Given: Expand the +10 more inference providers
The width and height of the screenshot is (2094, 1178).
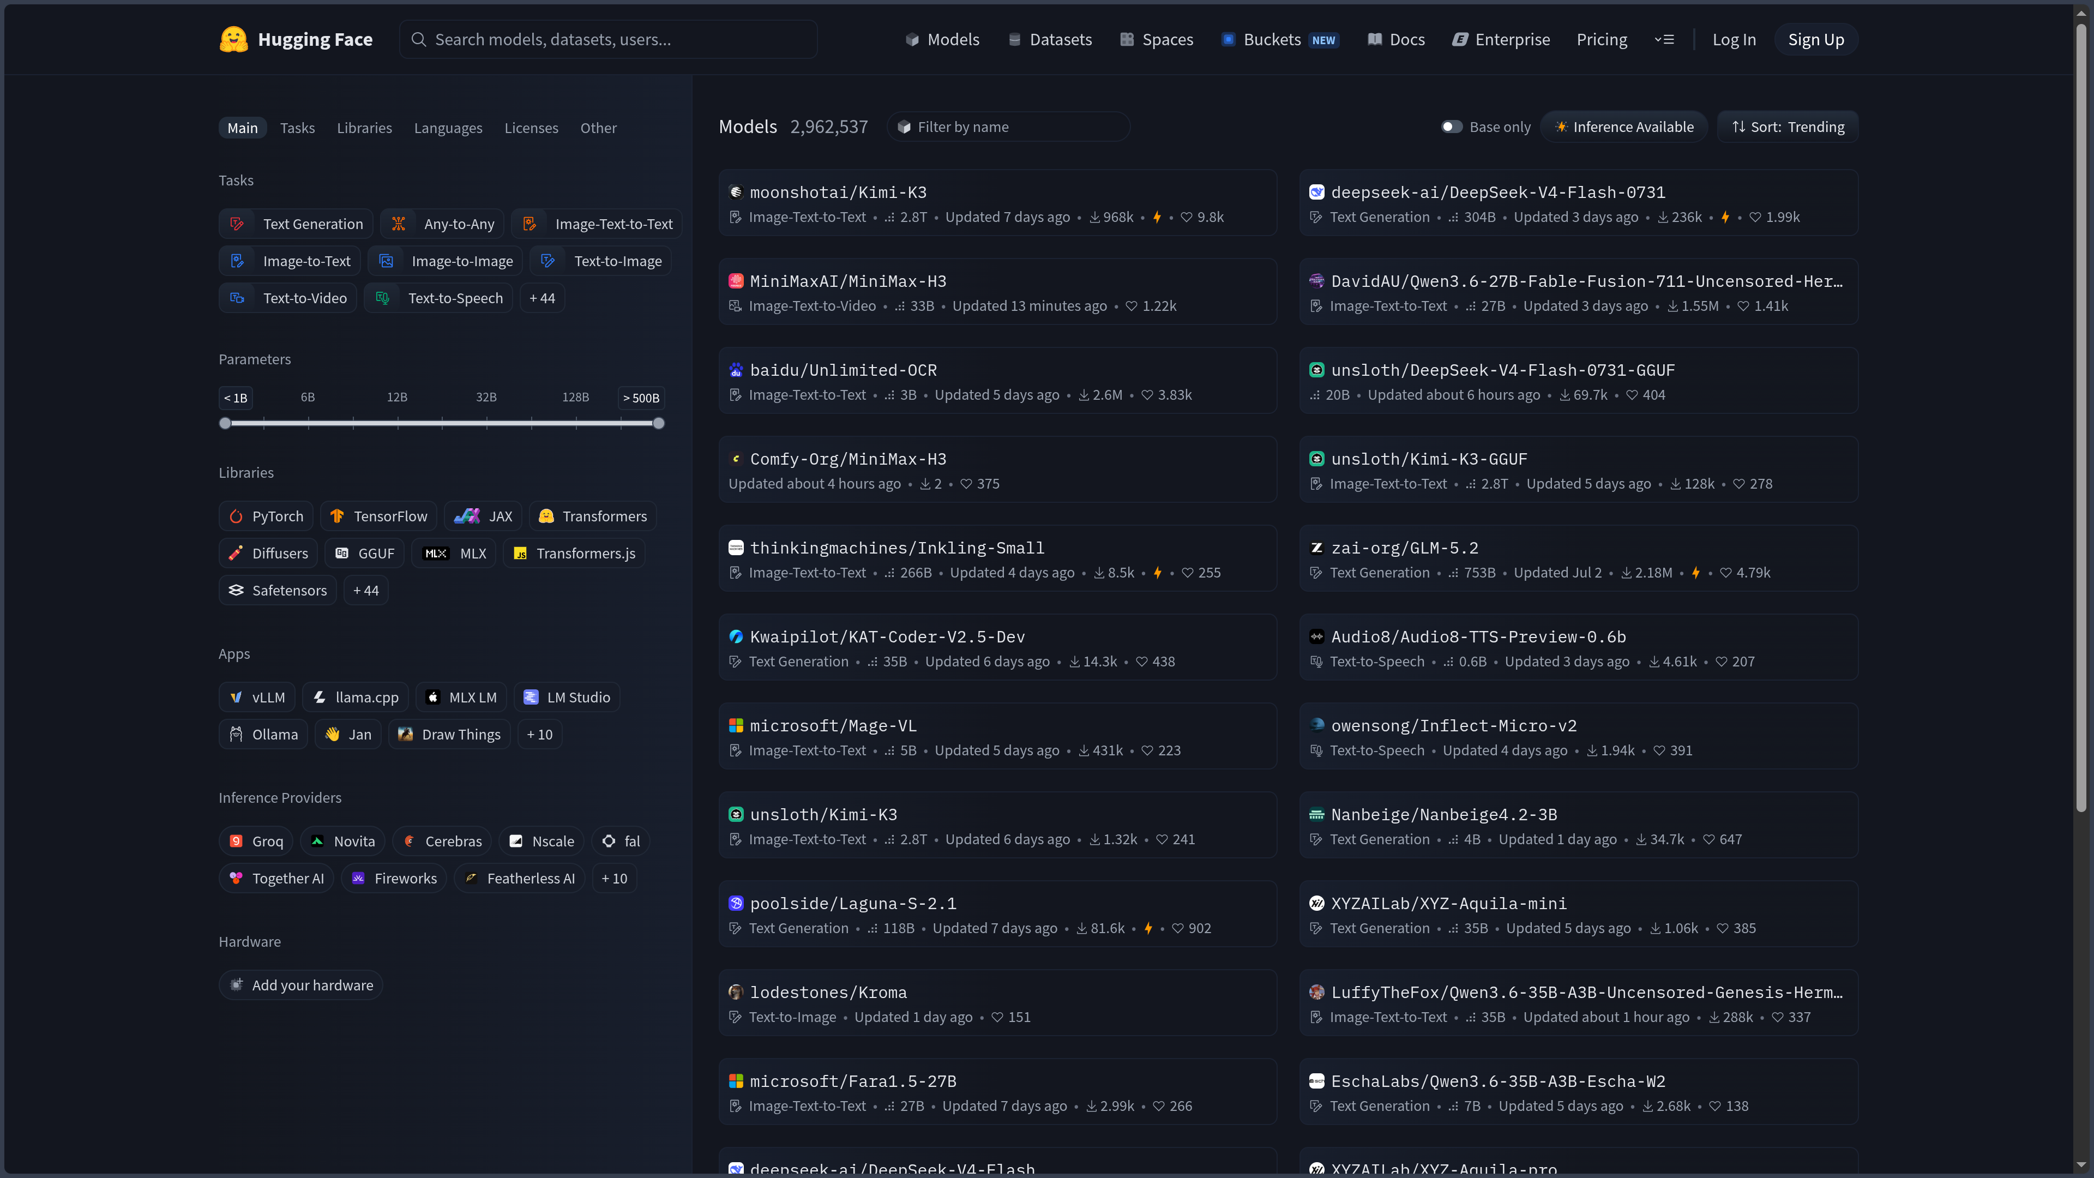Looking at the screenshot, I should pos(615,879).
